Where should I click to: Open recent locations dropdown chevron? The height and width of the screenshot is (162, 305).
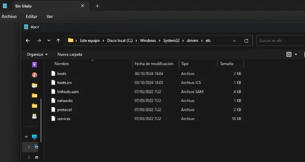49,41
